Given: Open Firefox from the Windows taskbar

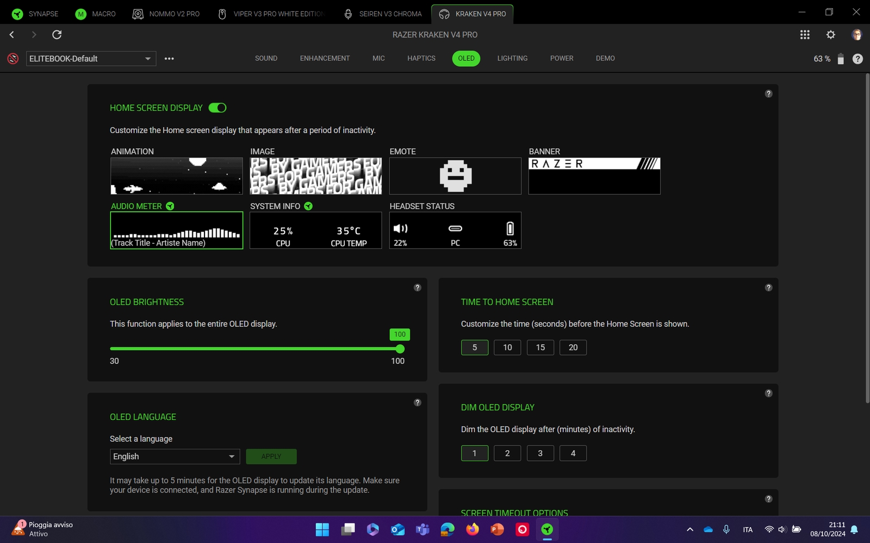Looking at the screenshot, I should [472, 529].
